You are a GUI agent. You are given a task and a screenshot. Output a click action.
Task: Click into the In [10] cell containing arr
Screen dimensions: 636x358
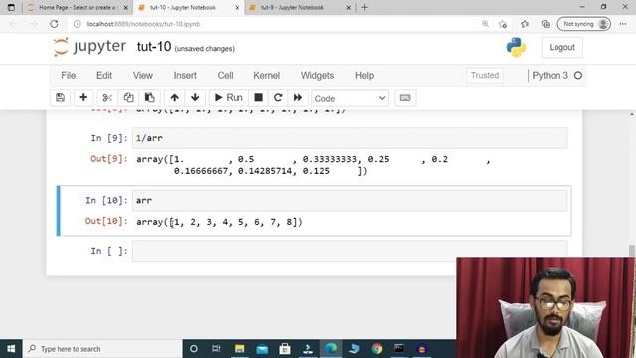pyautogui.click(x=350, y=201)
